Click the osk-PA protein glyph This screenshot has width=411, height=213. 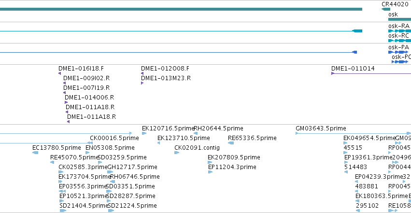click(x=398, y=52)
